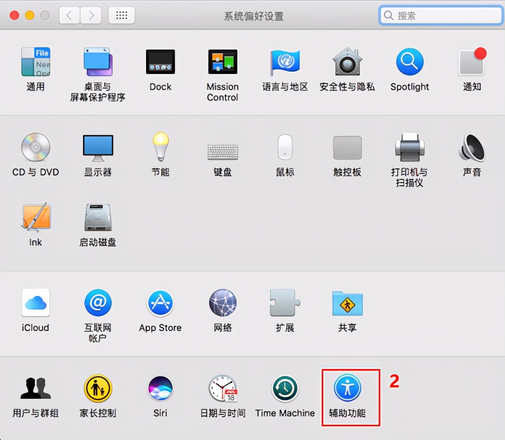Open the 网络 network settings
This screenshot has height=440, width=505.
click(x=222, y=303)
